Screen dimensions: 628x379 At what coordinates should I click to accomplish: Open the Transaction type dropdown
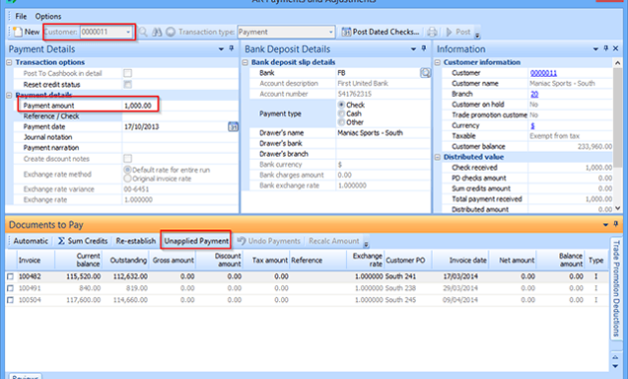click(x=331, y=32)
